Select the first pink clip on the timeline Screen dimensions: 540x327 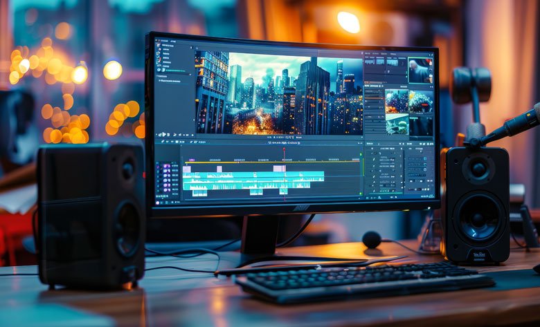(187, 169)
